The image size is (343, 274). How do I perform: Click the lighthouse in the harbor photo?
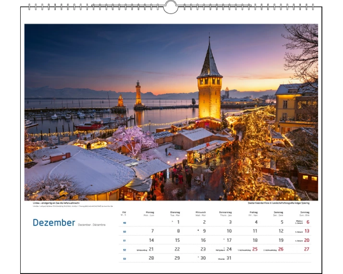pyautogui.click(x=138, y=94)
